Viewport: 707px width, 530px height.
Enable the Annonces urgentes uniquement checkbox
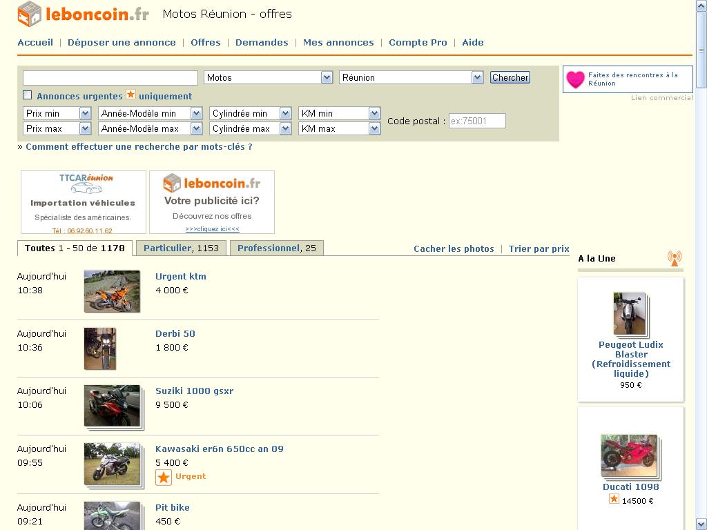tap(28, 95)
